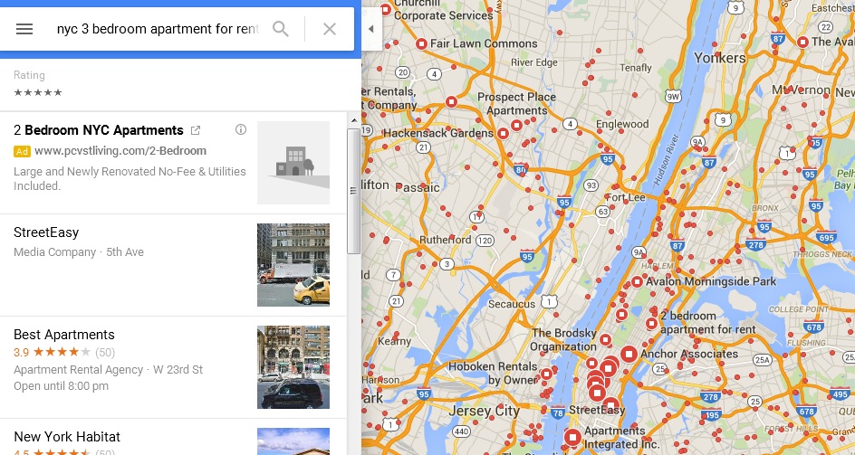Viewport: 855px width, 455px height.
Task: Click the Hoboken Rentals by Owner pin
Action: (x=546, y=374)
